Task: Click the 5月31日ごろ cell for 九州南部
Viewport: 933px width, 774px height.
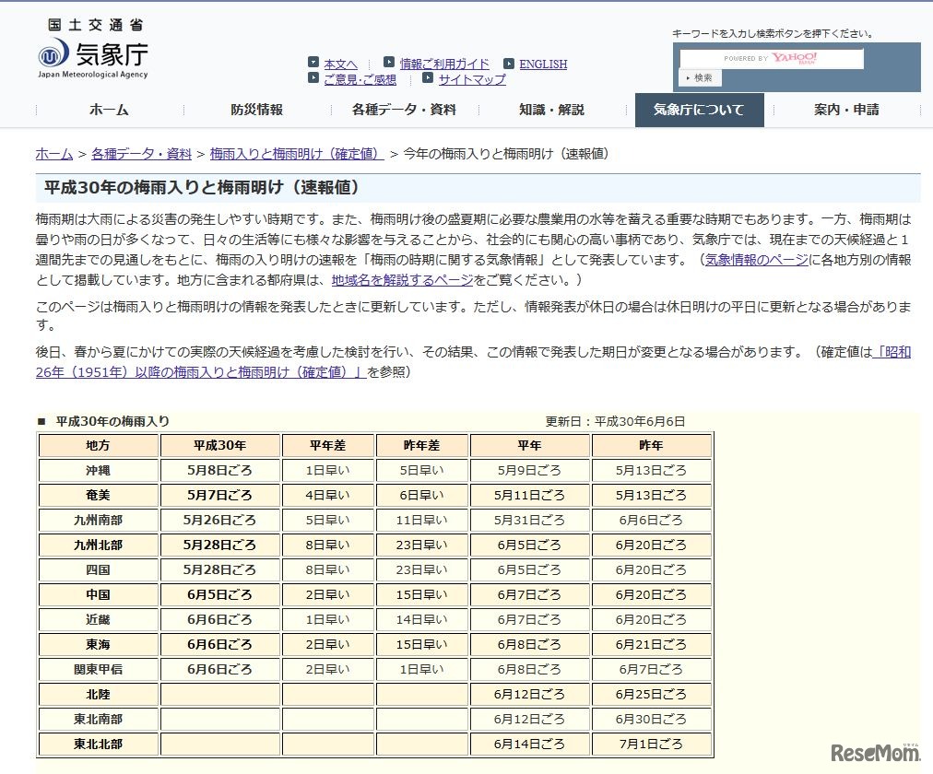Action: tap(529, 521)
